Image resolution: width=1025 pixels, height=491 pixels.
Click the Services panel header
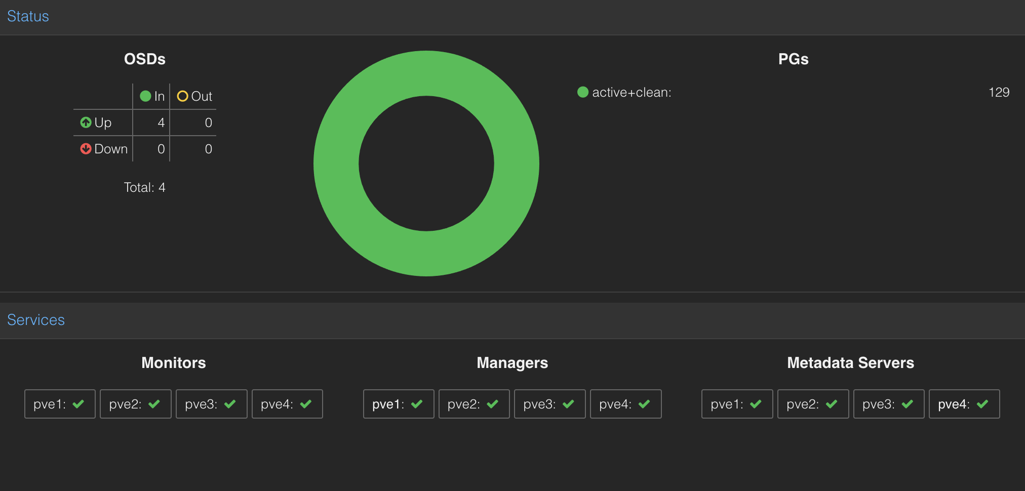point(512,320)
